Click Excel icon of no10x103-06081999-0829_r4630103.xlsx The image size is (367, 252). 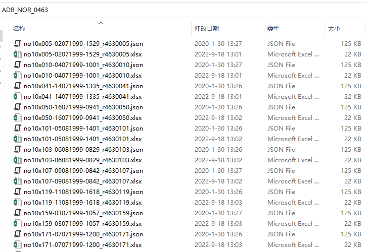18,160
